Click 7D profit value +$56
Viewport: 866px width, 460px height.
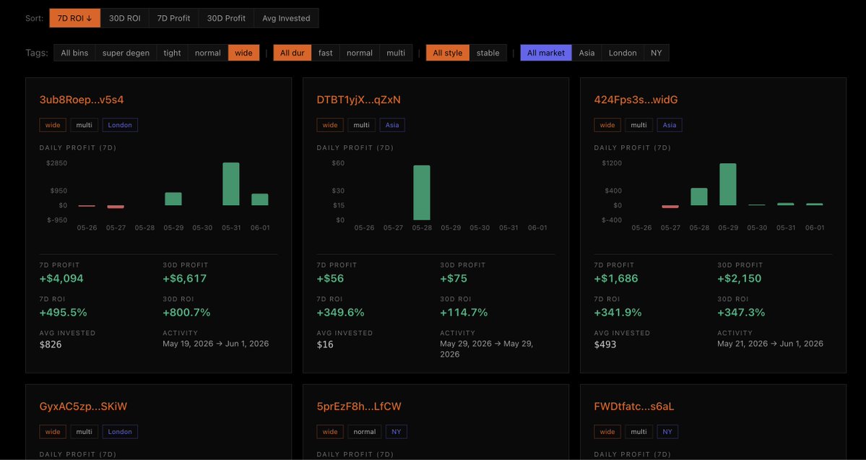(330, 278)
